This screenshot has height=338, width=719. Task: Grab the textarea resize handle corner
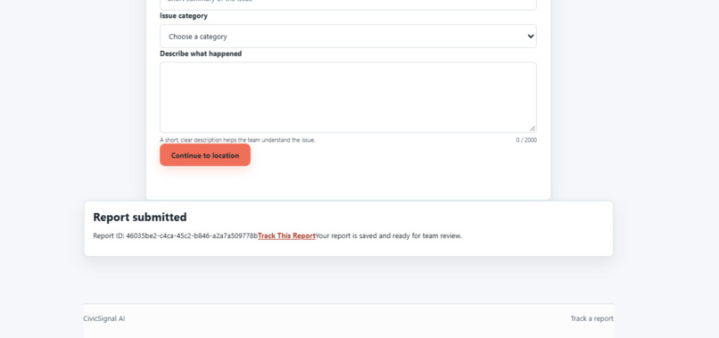coord(533,129)
